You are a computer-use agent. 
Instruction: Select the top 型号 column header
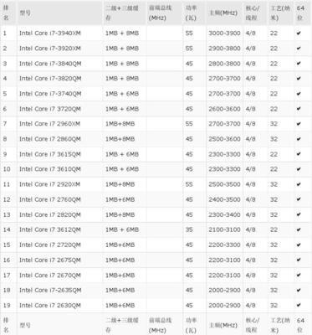coord(25,13)
